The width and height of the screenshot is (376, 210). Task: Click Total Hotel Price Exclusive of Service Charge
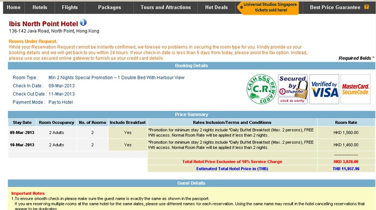[x=232, y=161]
